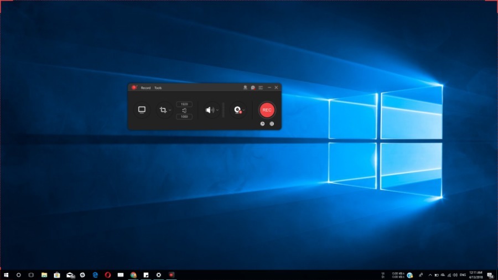This screenshot has height=280, width=498.
Task: Open the task scheduler clock icon
Action: click(262, 124)
